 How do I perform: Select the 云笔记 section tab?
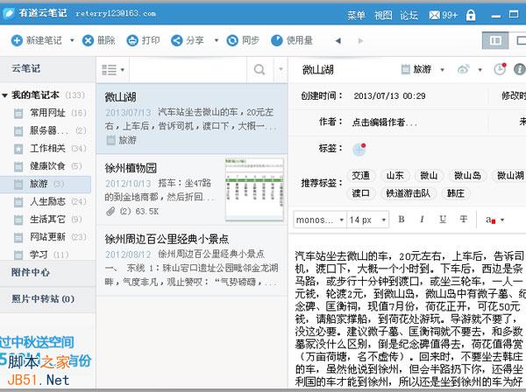click(x=47, y=69)
